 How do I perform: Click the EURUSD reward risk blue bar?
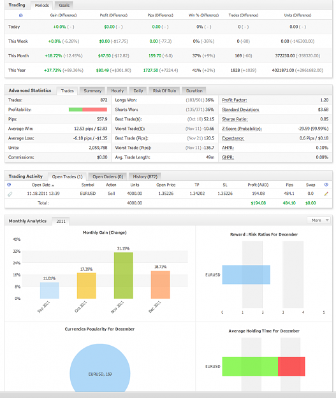click(x=246, y=274)
